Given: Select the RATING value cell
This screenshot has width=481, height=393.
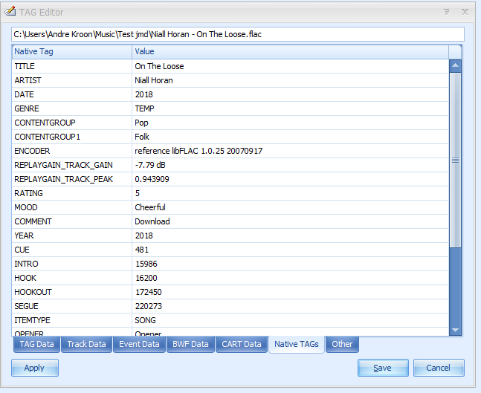Looking at the screenshot, I should pyautogui.click(x=290, y=193).
